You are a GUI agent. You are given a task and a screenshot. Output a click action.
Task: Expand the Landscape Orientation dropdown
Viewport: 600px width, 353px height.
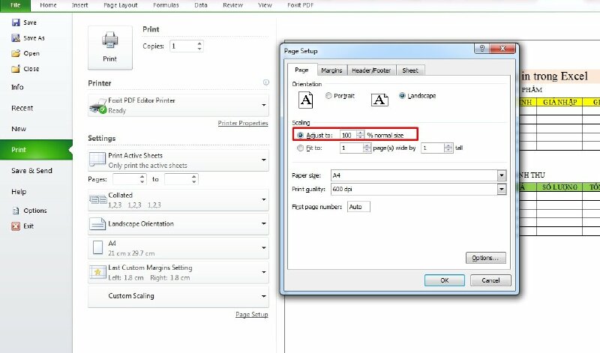tap(264, 224)
